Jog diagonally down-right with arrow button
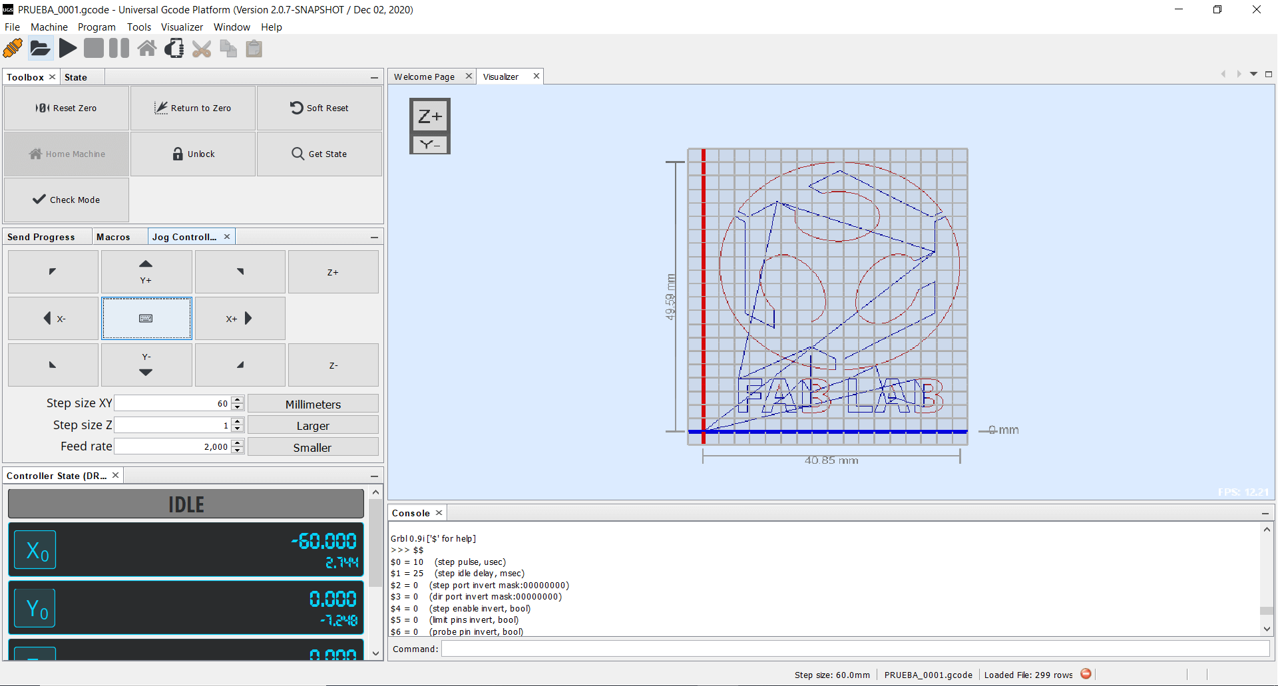This screenshot has height=686, width=1278. [240, 365]
